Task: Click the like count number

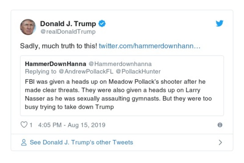Action: [x=31, y=125]
